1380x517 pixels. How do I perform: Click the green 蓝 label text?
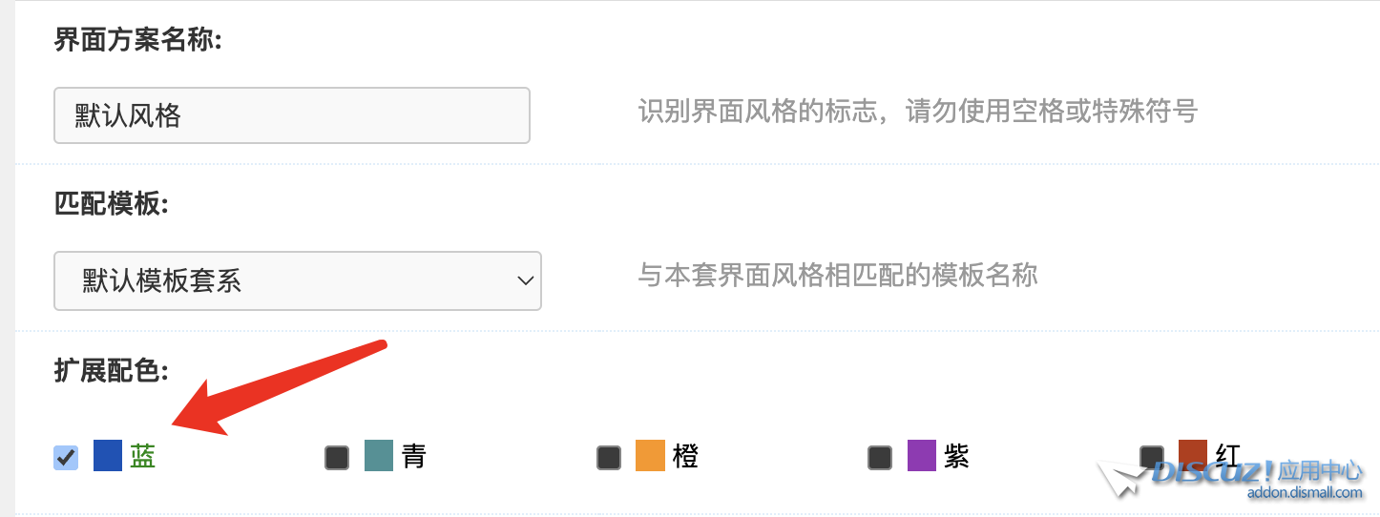click(x=143, y=457)
